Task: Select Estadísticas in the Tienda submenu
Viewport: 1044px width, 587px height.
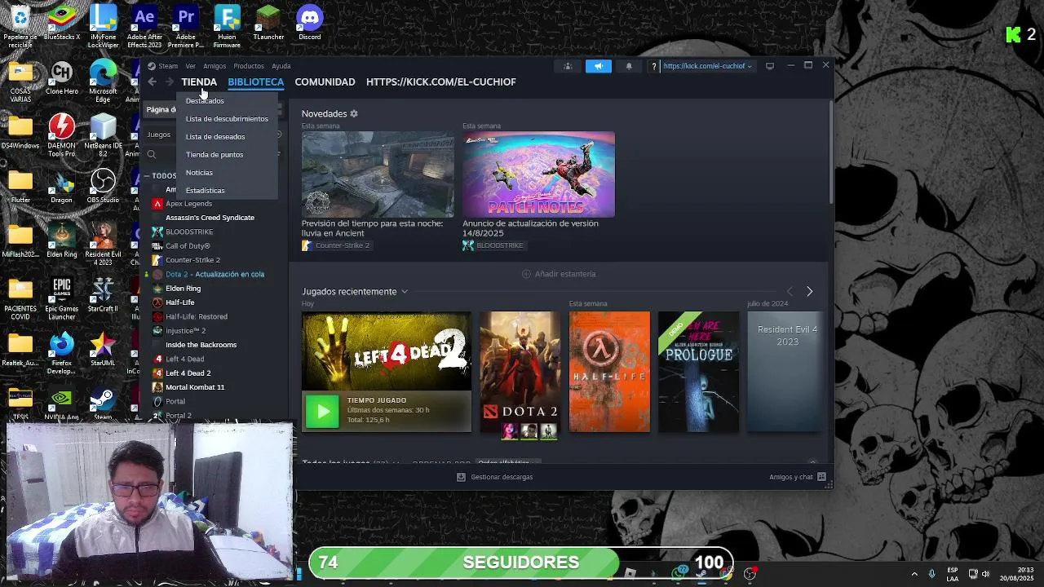Action: tap(206, 191)
